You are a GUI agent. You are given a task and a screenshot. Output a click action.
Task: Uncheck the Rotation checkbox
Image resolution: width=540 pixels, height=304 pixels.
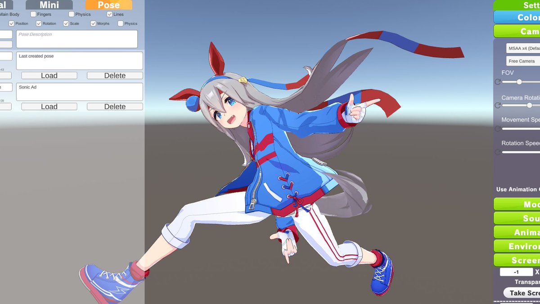tap(39, 23)
